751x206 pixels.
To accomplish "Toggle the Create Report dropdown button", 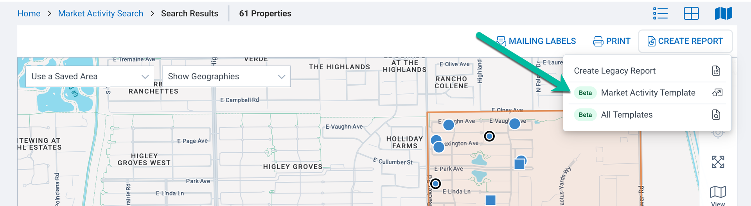I will [685, 41].
